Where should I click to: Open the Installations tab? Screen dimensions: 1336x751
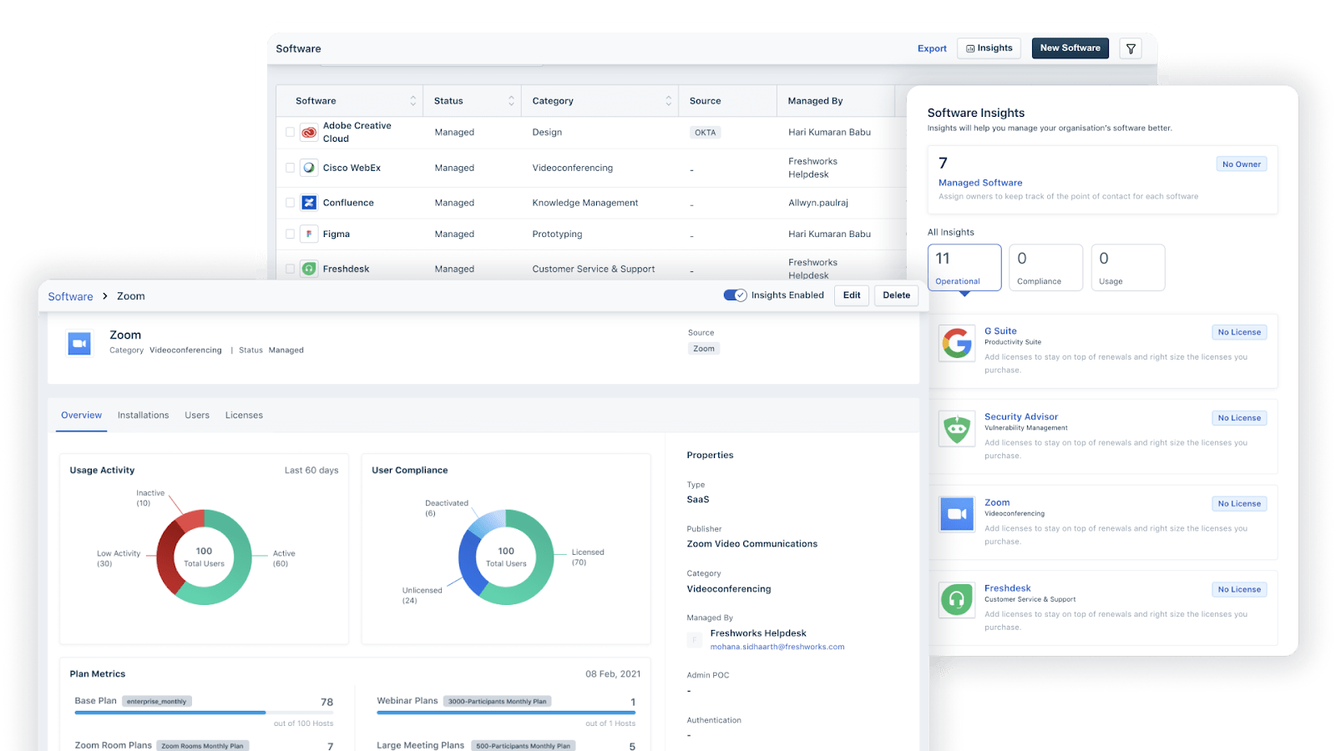pos(143,415)
